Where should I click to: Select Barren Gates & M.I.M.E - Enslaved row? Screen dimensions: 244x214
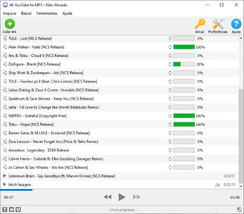coord(120,133)
